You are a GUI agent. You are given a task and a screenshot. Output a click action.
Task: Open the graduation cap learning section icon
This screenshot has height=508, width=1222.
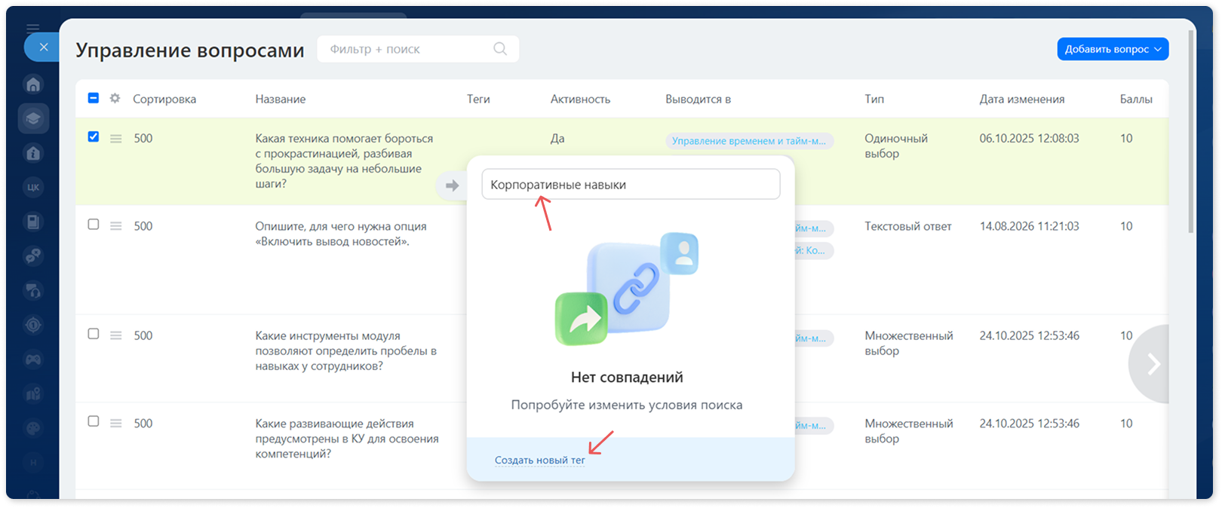33,118
